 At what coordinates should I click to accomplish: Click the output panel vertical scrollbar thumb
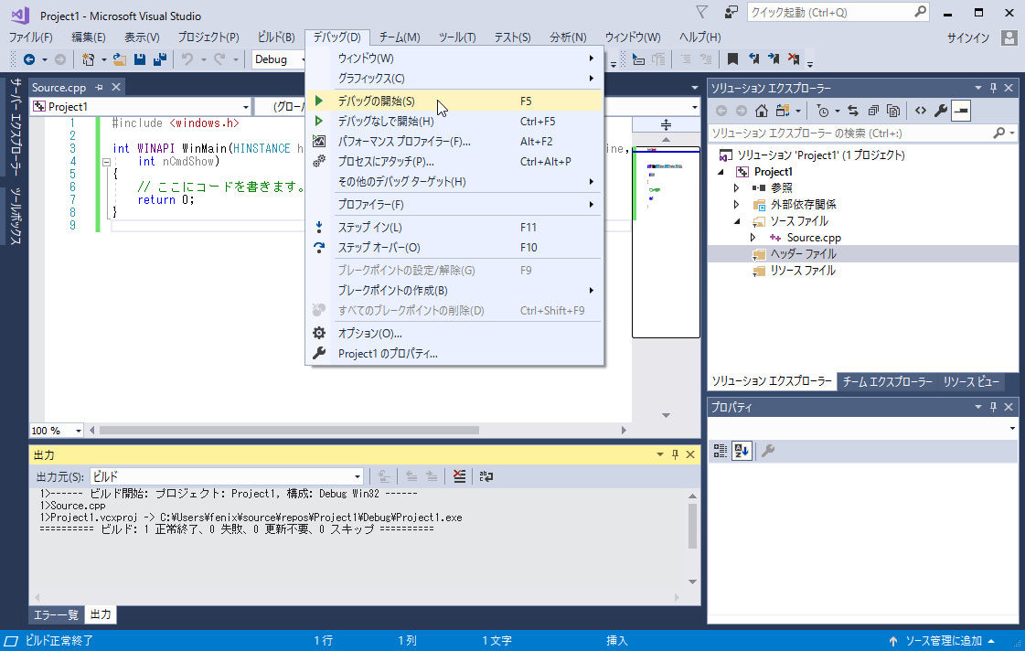tap(693, 525)
